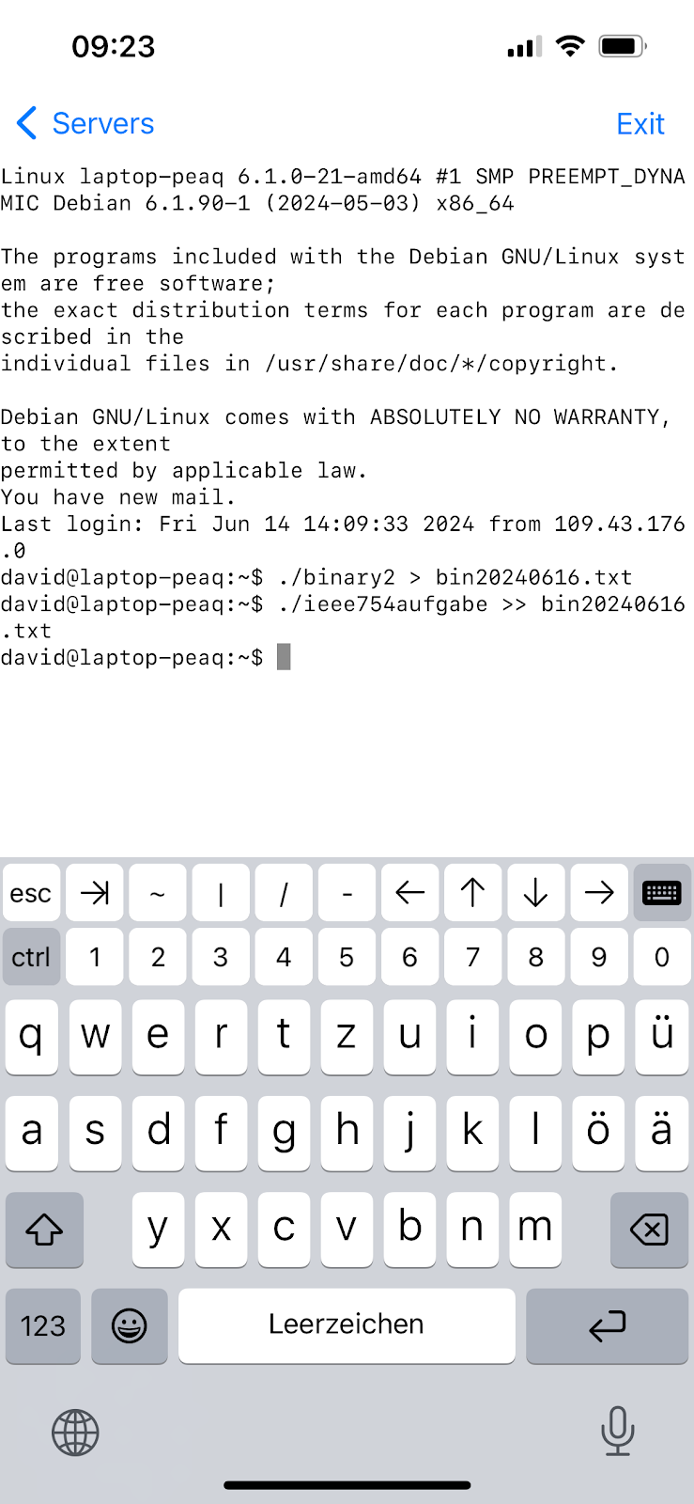Viewport: 694px width, 1504px height.
Task: Tap the terminal prompt cursor
Action: click(x=284, y=657)
